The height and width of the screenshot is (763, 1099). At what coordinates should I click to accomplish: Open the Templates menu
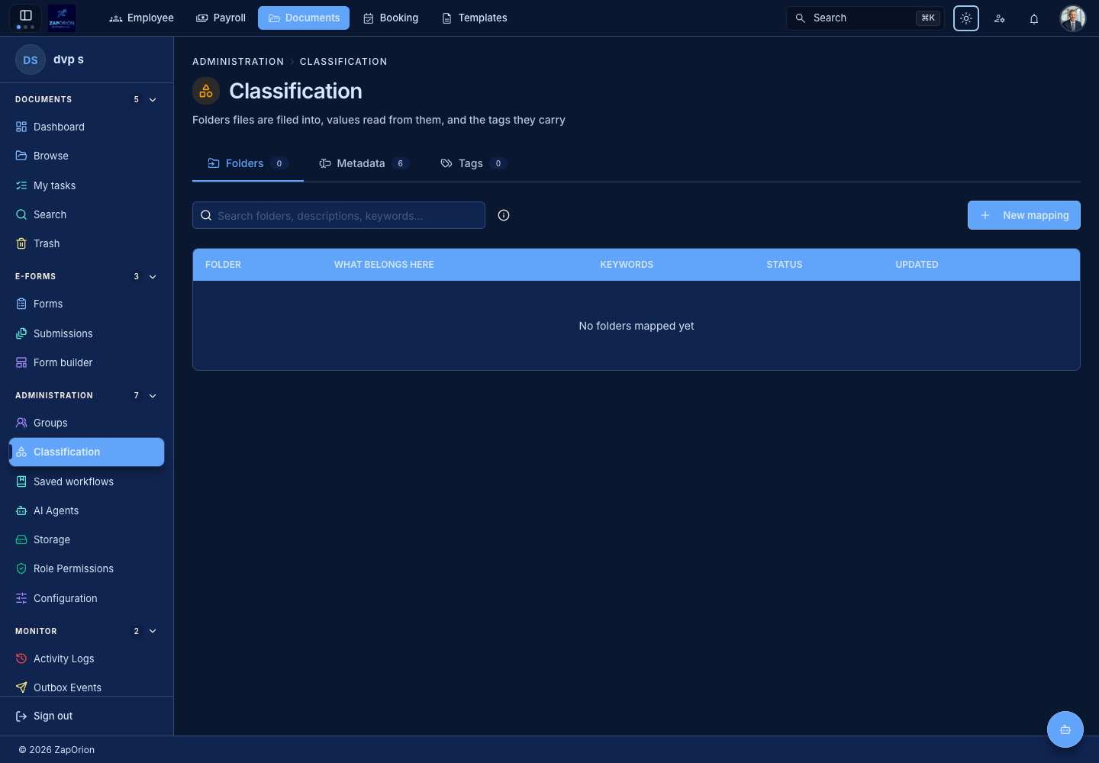(474, 18)
